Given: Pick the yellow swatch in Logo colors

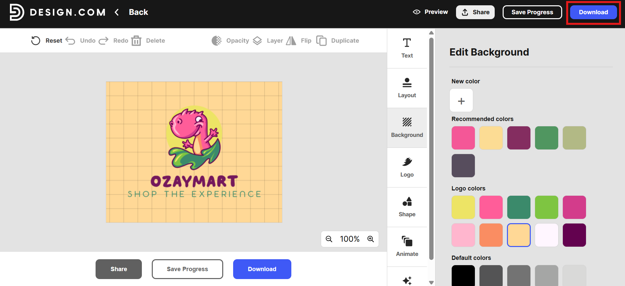Looking at the screenshot, I should pos(463,207).
